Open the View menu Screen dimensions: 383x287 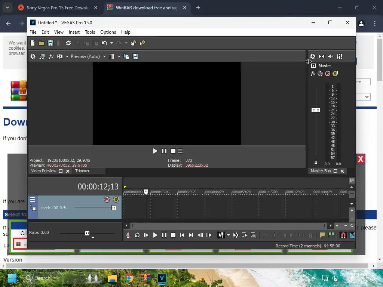click(59, 32)
